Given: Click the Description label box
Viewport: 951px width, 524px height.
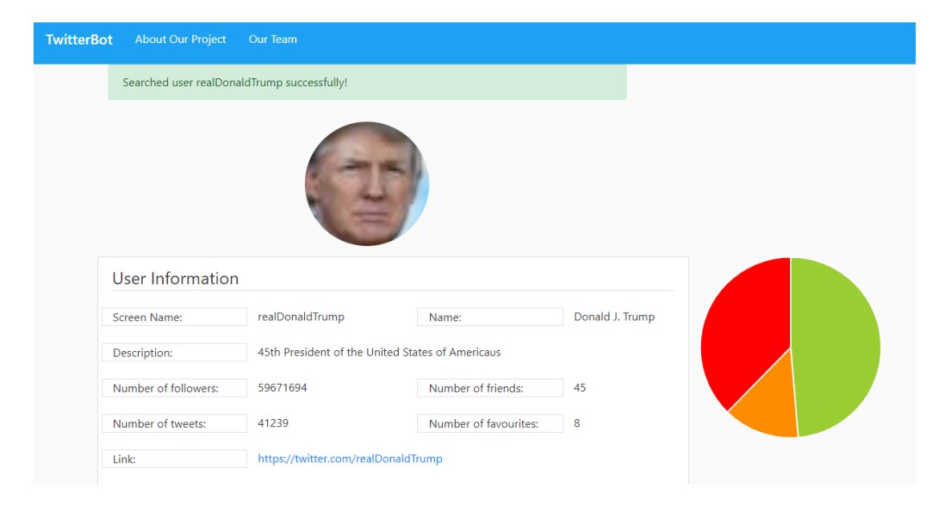Looking at the screenshot, I should 174,353.
